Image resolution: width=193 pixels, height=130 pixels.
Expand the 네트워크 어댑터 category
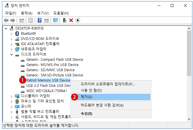(x=11, y=50)
